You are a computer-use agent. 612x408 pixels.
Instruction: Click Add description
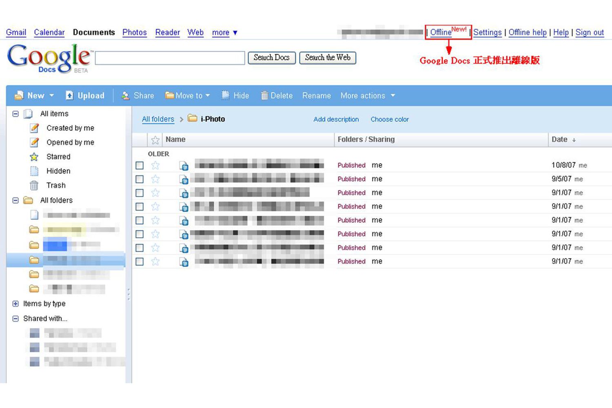[x=336, y=120]
